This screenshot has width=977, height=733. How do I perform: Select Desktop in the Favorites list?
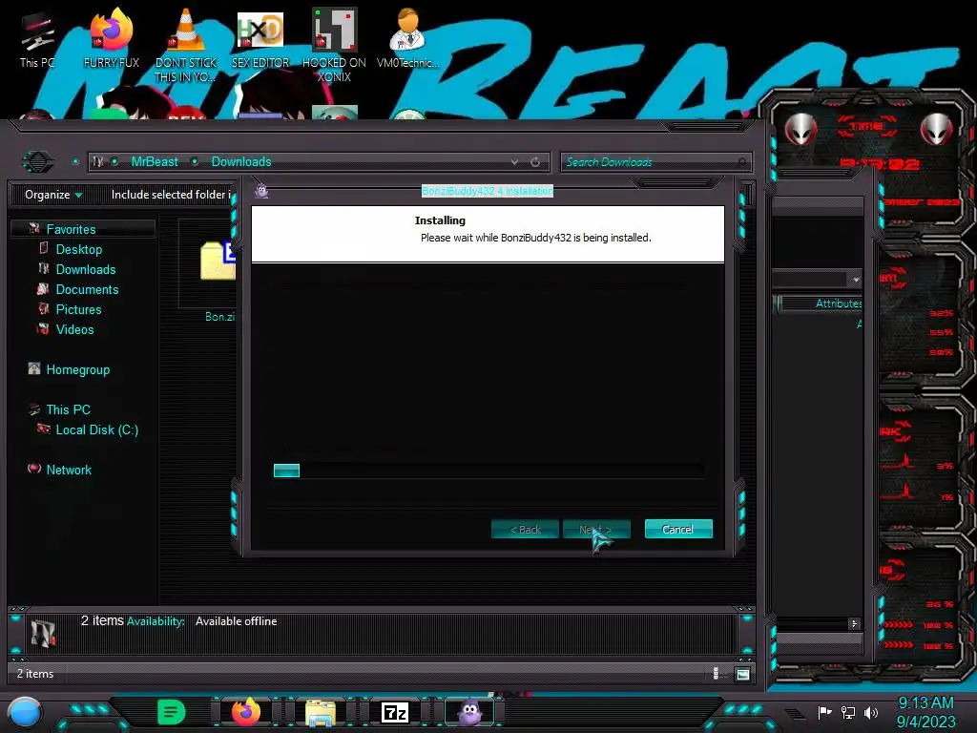click(79, 249)
